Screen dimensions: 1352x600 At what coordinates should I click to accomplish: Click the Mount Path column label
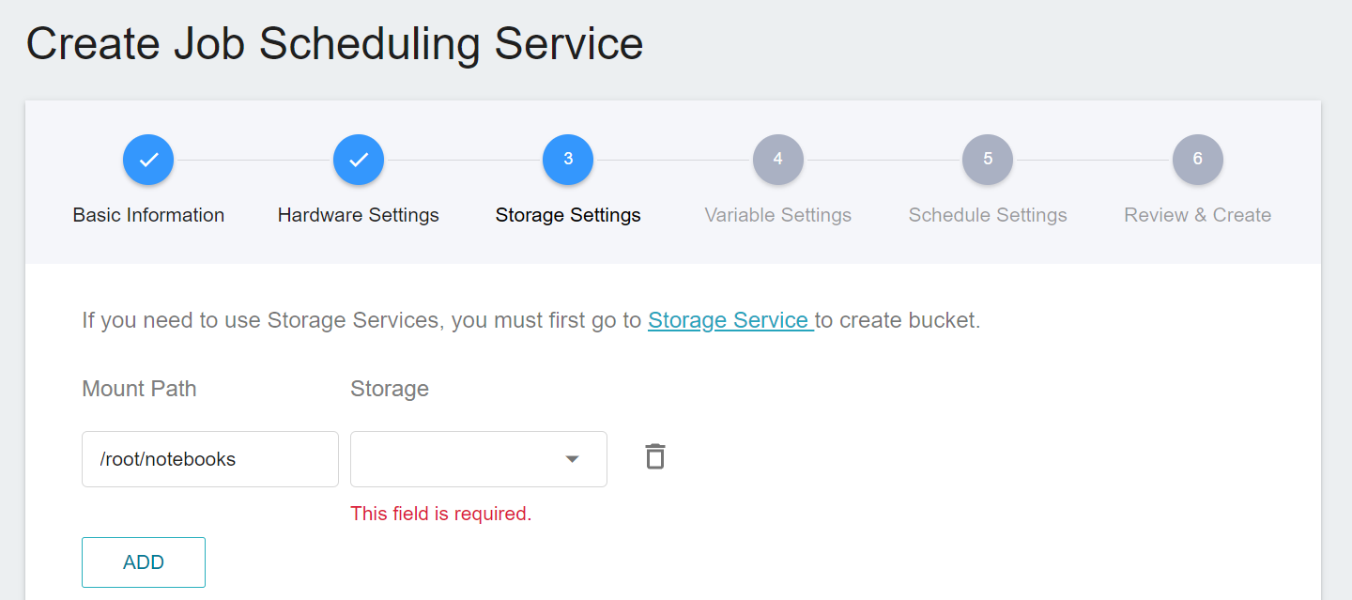click(139, 389)
